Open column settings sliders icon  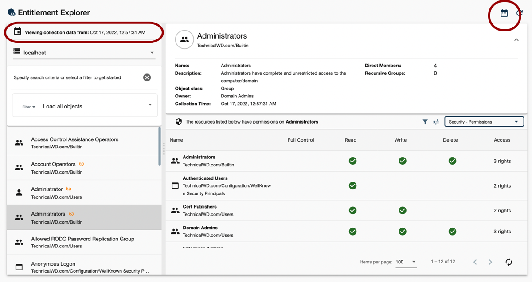[436, 122]
